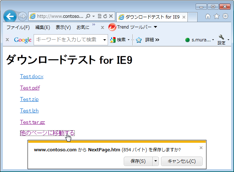Viewport: 234px width, 172px height.
Task: Click the forward navigation arrow
Action: click(22, 16)
